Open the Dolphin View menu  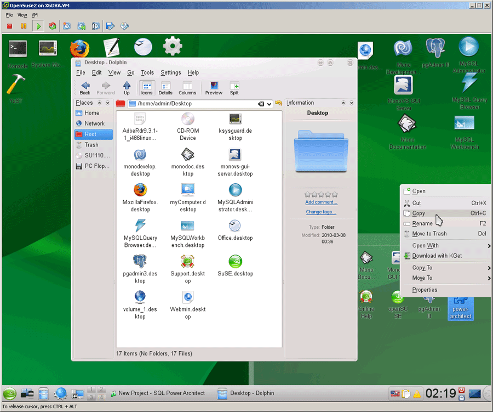click(114, 72)
